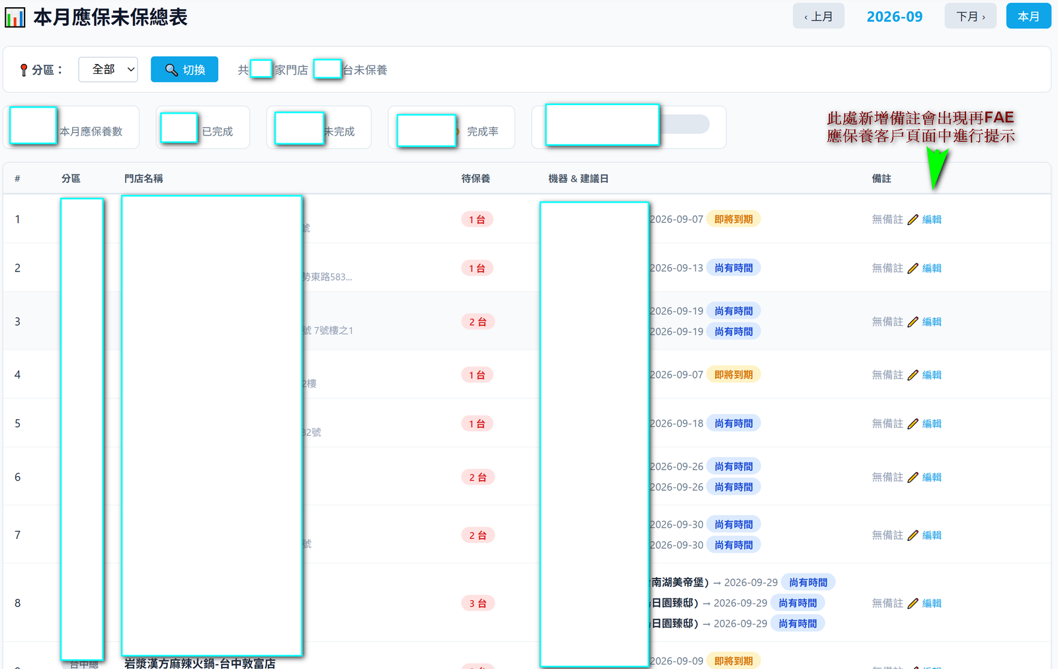This screenshot has width=1058, height=669.
Task: Click the completion progress bar
Action: pyautogui.click(x=684, y=124)
